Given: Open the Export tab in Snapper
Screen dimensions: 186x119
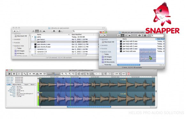Looking at the screenshot, I should tap(26, 85).
